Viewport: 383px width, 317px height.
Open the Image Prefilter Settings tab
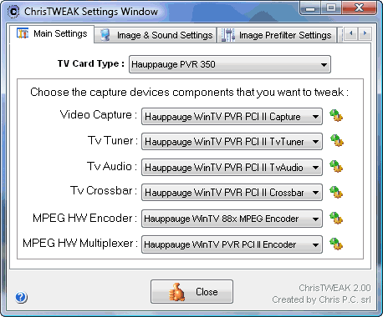pyautogui.click(x=277, y=35)
